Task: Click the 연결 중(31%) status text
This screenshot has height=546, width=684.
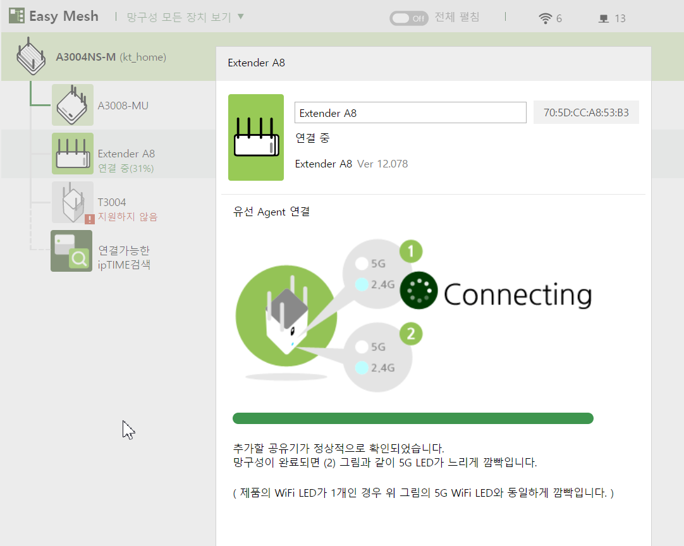Action: point(126,168)
